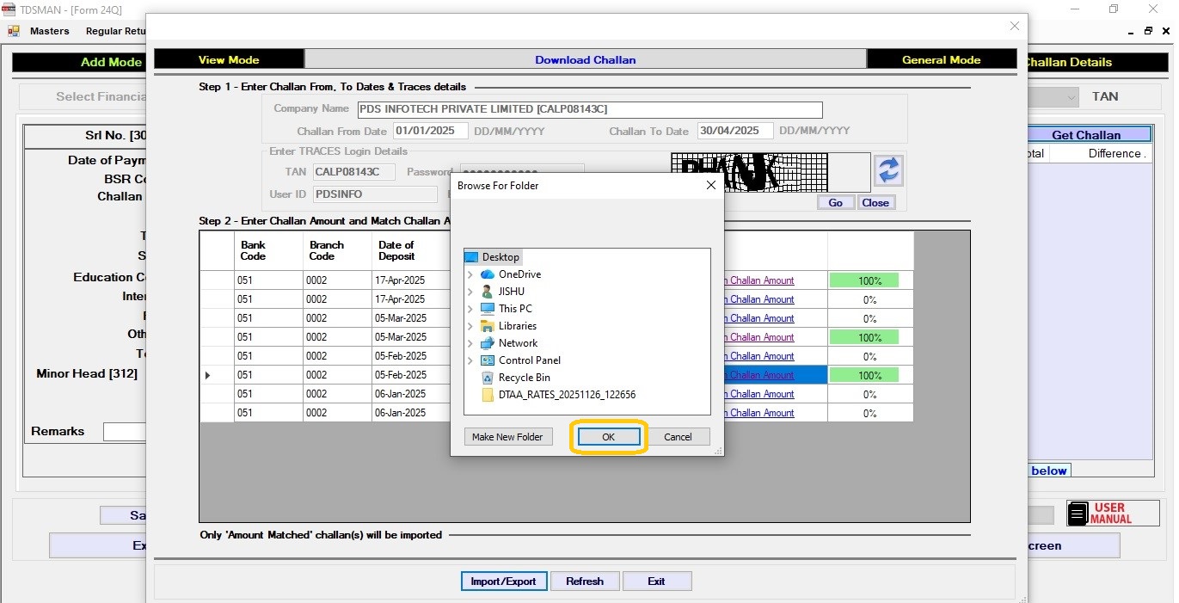The image size is (1179, 603).
Task: Open the Masters menu
Action: [x=49, y=31]
